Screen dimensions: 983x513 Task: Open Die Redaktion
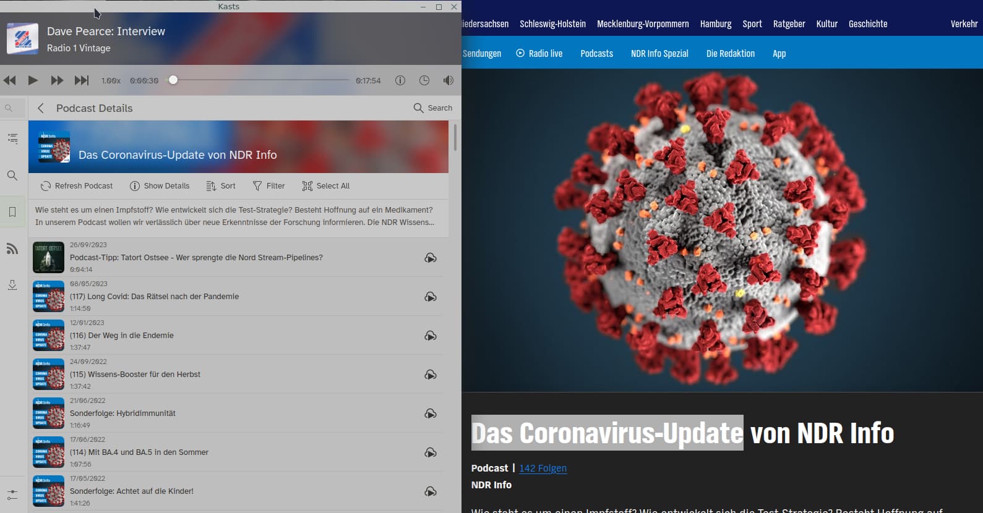pyautogui.click(x=731, y=54)
